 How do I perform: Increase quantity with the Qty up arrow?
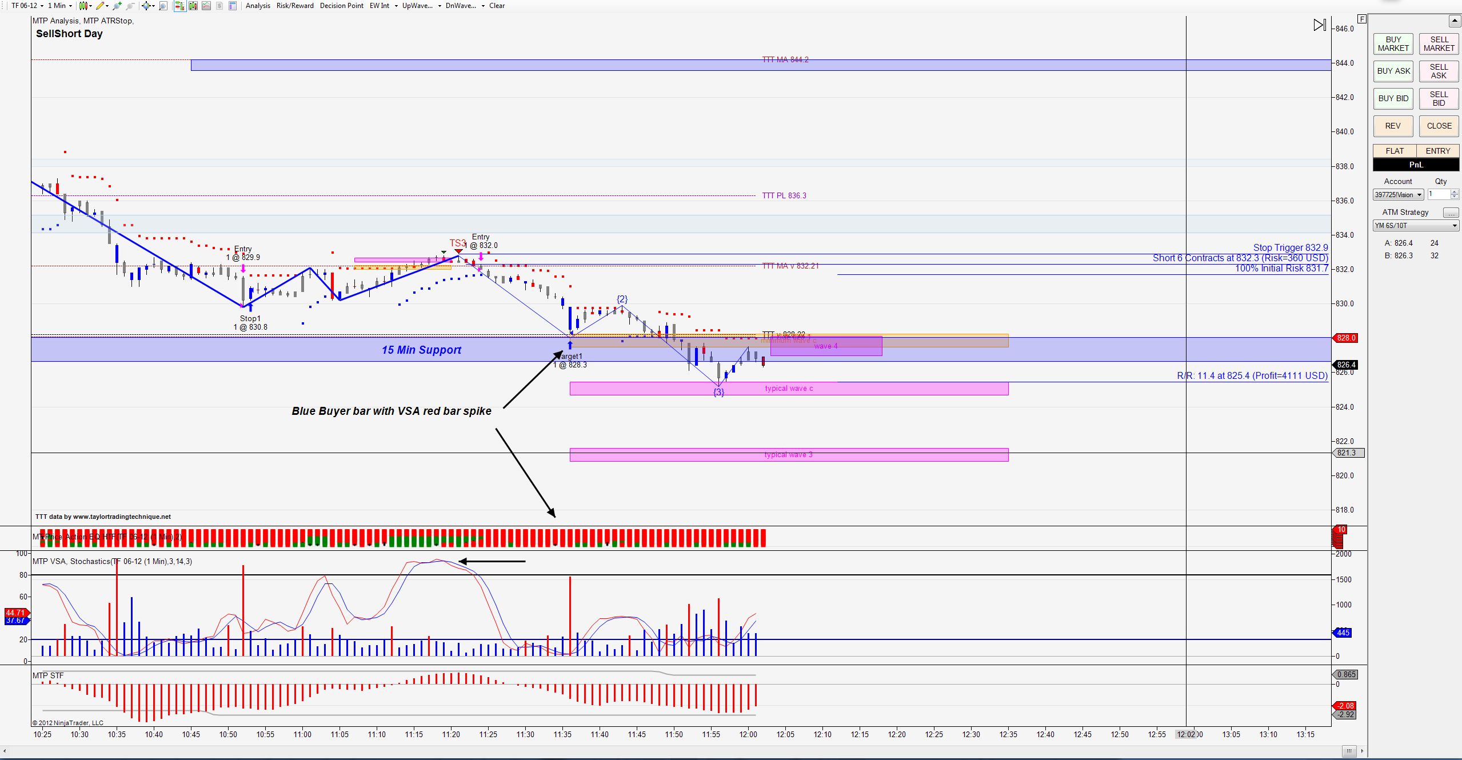1455,193
